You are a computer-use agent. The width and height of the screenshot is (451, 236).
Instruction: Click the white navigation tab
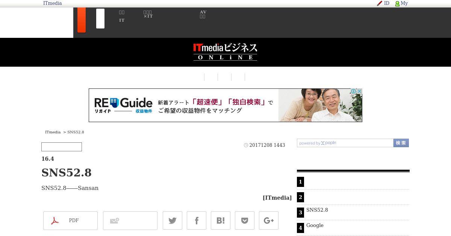coord(100,19)
